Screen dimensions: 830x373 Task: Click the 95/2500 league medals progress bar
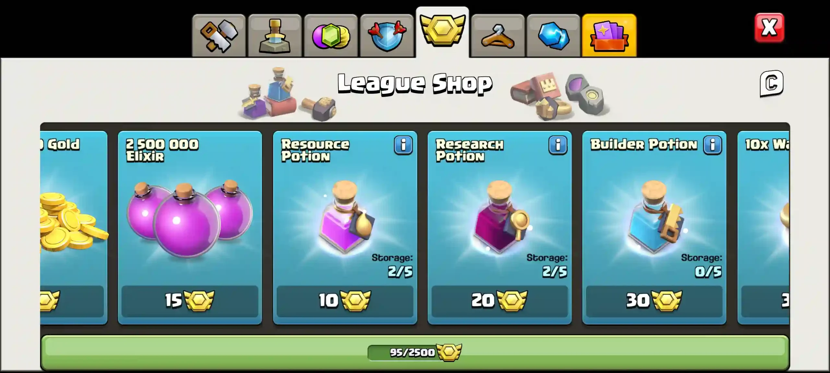(415, 353)
